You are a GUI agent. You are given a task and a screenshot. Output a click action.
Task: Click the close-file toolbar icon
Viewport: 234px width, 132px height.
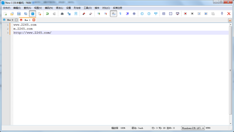point(39,14)
